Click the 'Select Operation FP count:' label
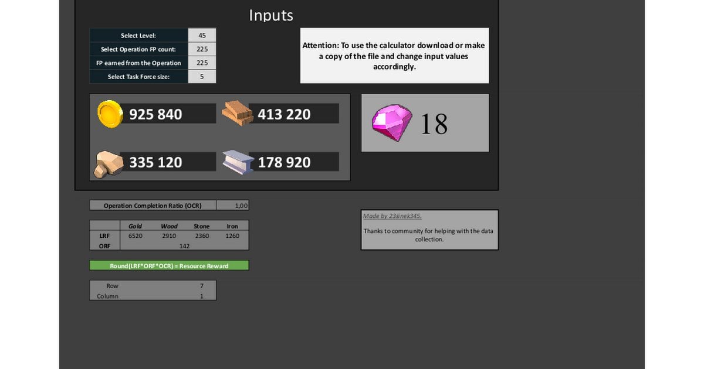The image size is (704, 369). (x=139, y=49)
